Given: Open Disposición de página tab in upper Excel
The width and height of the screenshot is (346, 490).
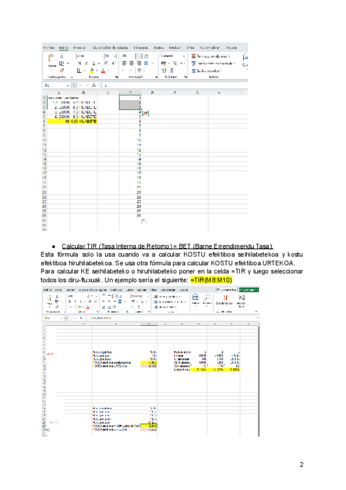Looking at the screenshot, I should [x=110, y=47].
